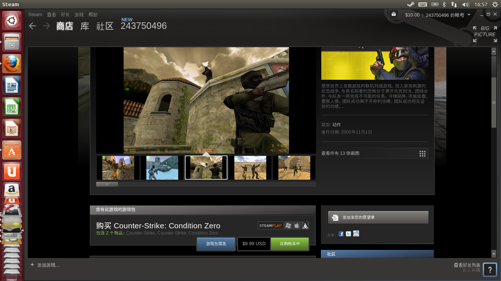The width and height of the screenshot is (501, 281).
Task: Open the system power gear menu
Action: pos(494,4)
